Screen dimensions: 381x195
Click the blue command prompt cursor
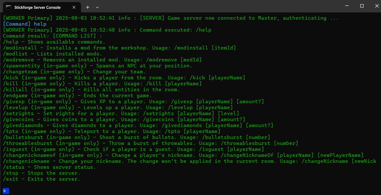6,191
